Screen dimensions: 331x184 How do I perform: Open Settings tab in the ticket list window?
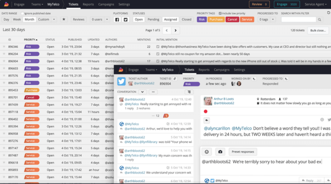(124, 4)
